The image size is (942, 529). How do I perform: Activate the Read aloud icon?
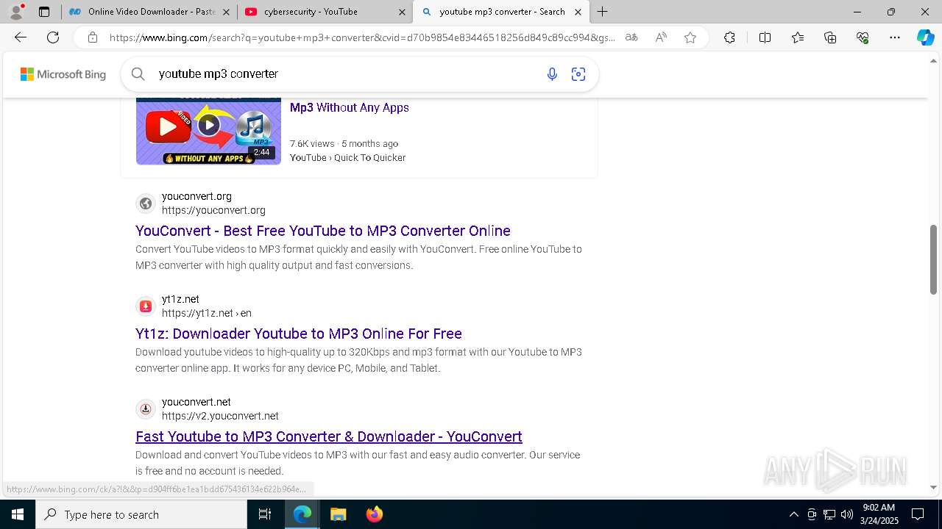[x=661, y=37]
